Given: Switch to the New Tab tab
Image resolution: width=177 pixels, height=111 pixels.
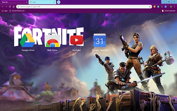Looking at the screenshot, I should 14,2.
